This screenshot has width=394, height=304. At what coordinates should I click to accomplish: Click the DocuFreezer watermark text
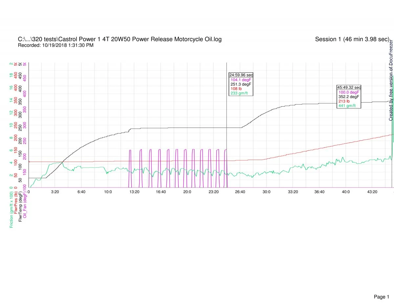click(x=391, y=81)
